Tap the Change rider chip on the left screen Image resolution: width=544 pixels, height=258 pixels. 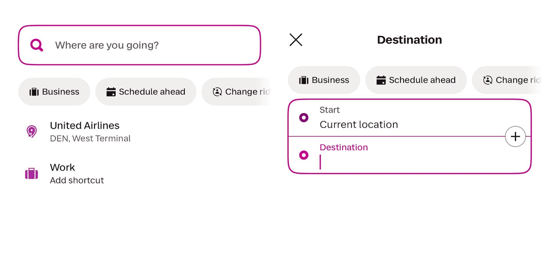pyautogui.click(x=238, y=92)
